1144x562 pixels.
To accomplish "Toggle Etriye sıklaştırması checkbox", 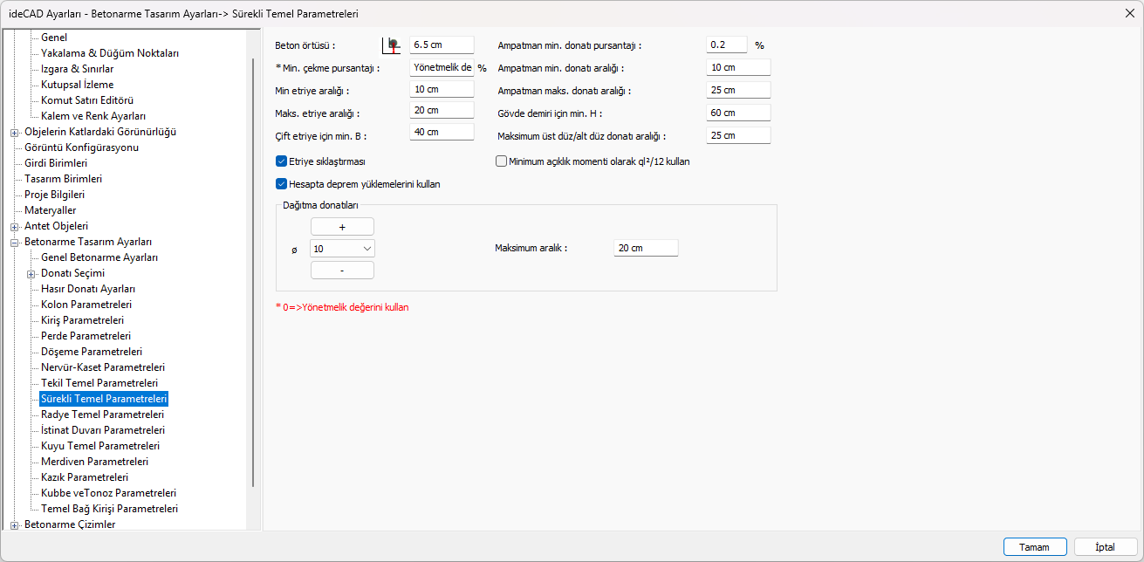I will point(281,161).
